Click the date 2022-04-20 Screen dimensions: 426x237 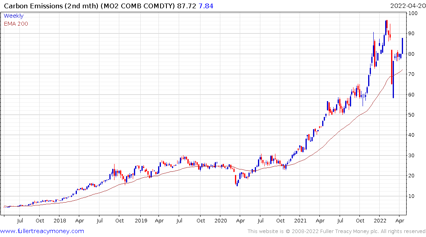click(408, 6)
